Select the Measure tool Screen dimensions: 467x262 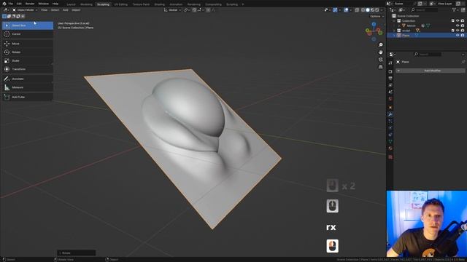pyautogui.click(x=28, y=87)
